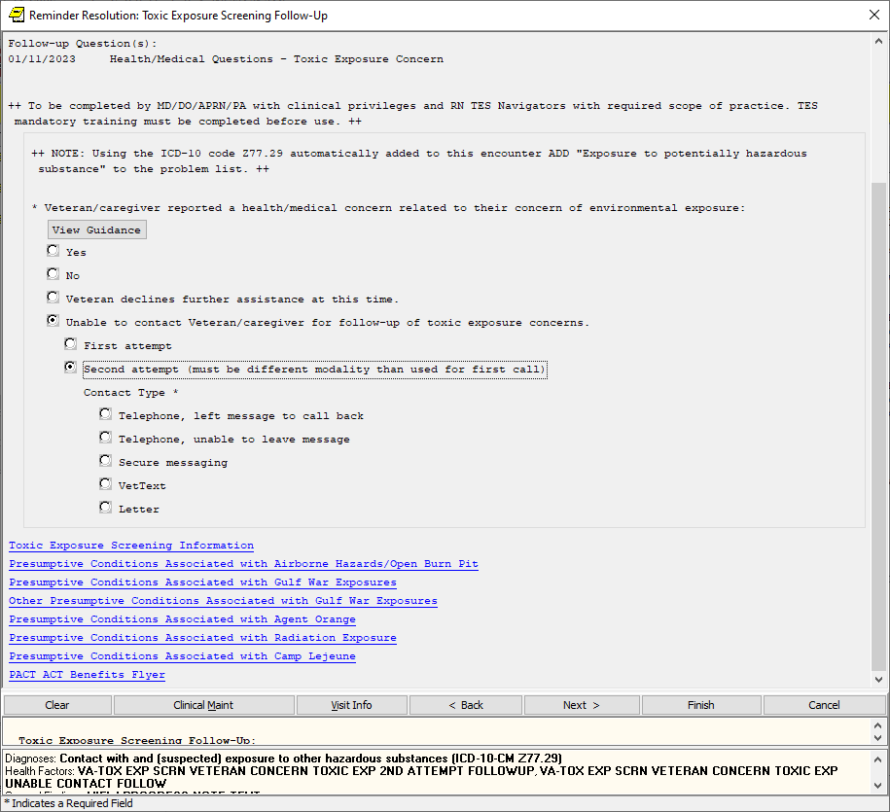
Task: Open Presumptive Conditions Associated with Gulf War Exposures
Action: tap(202, 583)
